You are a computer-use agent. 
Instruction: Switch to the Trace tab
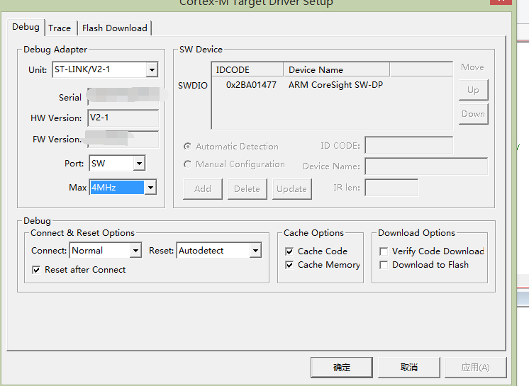coord(60,28)
